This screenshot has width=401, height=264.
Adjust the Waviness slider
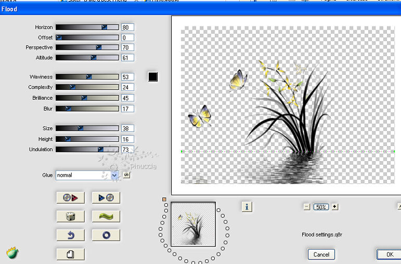click(87, 77)
